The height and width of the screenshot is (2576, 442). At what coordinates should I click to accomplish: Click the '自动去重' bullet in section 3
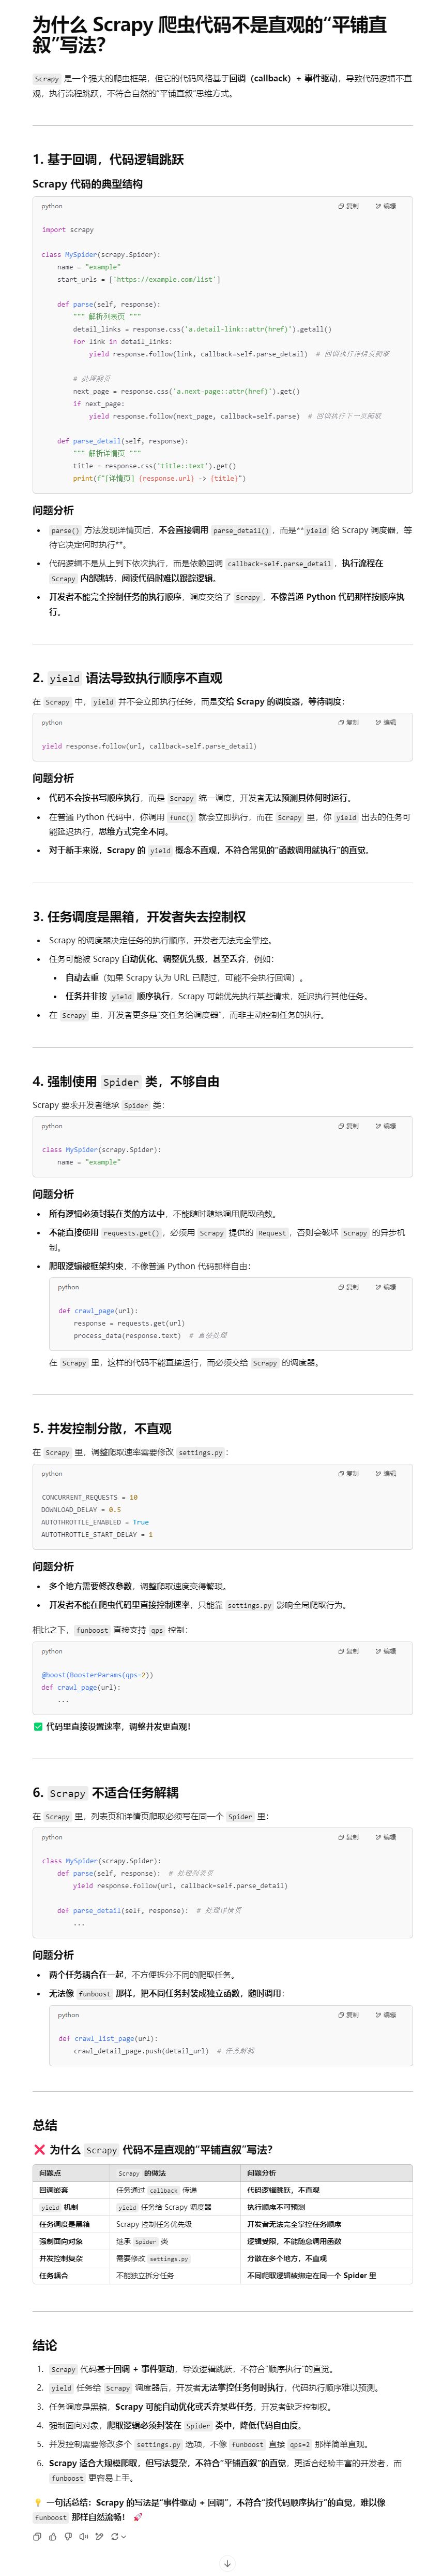click(185, 977)
